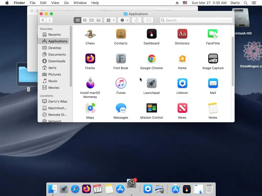The width and height of the screenshot is (262, 196).
Task: Open the Dictionary app icon
Action: click(x=182, y=34)
